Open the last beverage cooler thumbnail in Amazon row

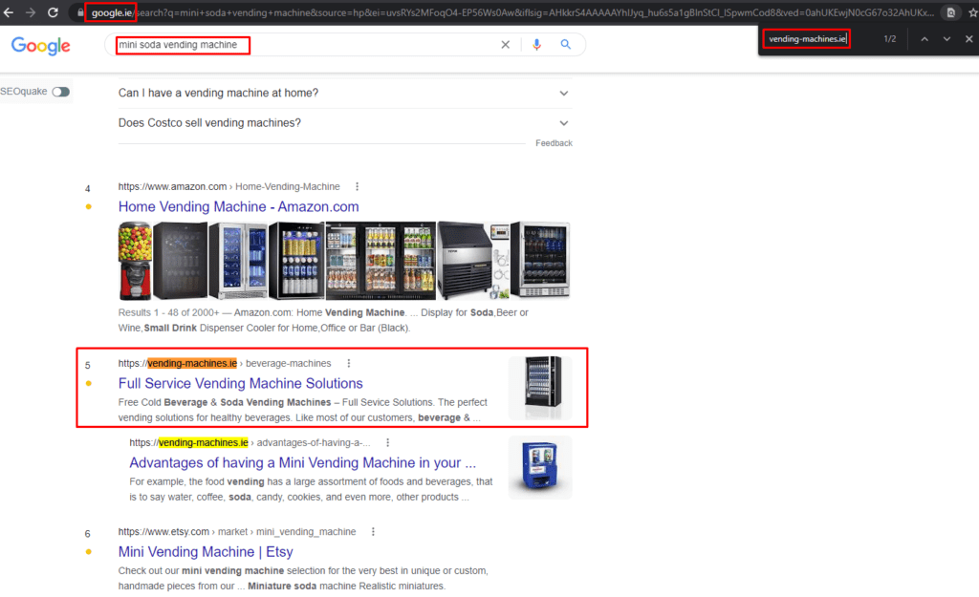(x=541, y=261)
